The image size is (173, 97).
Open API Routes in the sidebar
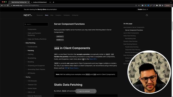point(31,73)
